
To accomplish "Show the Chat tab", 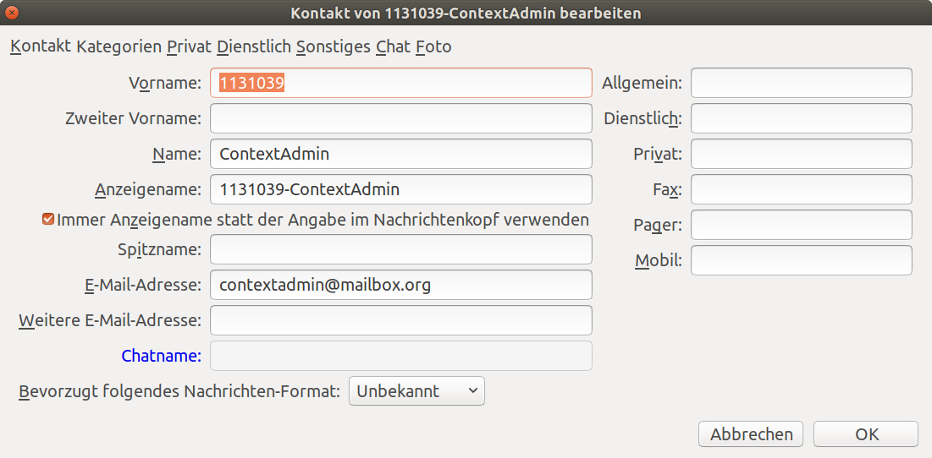I will [x=393, y=47].
